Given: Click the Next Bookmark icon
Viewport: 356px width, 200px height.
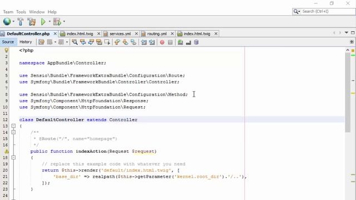Looking at the screenshot, I should coord(125,42).
